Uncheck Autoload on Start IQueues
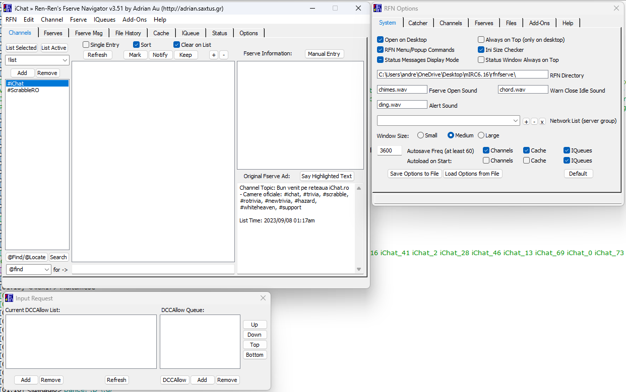The width and height of the screenshot is (626, 392). (x=567, y=161)
